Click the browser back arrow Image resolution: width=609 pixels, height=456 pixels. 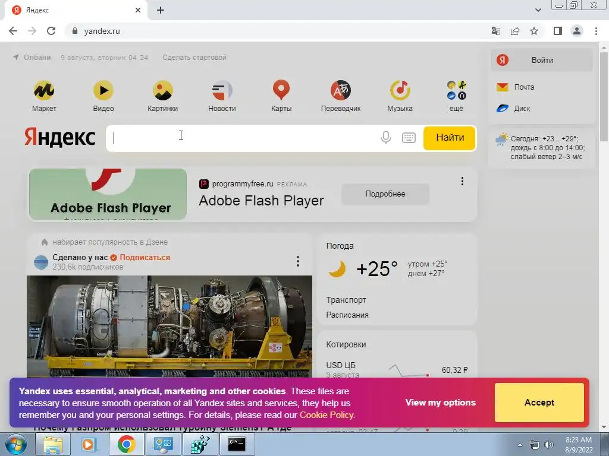pyautogui.click(x=13, y=31)
